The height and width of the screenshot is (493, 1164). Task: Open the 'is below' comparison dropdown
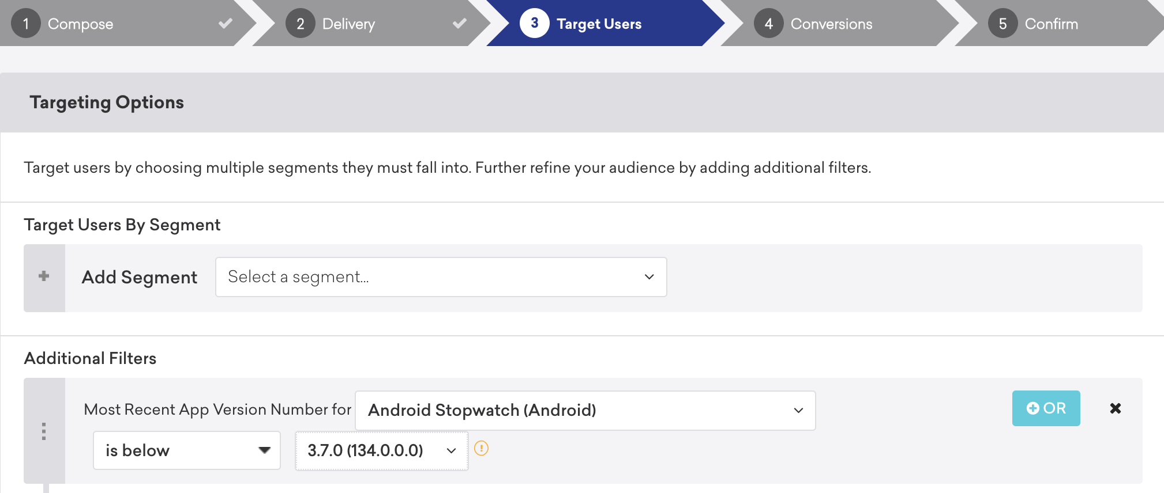coord(187,450)
